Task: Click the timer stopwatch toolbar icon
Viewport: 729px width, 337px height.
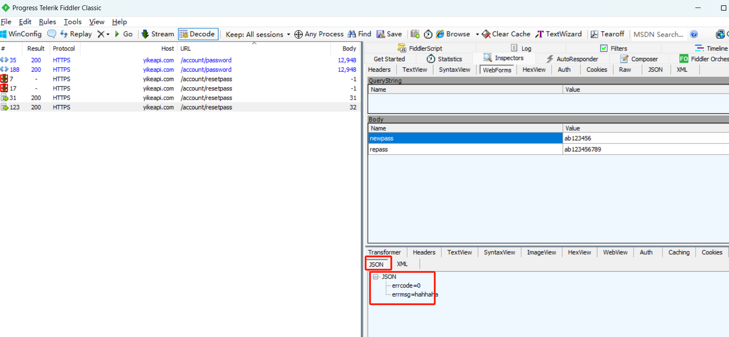Action: (x=428, y=34)
